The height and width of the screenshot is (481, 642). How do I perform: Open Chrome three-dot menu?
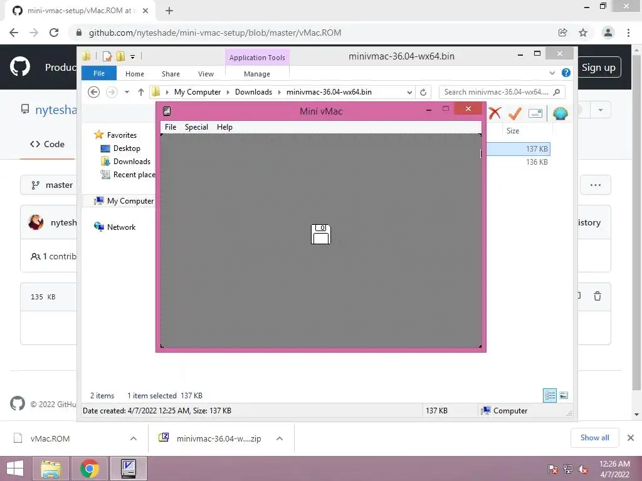point(628,33)
